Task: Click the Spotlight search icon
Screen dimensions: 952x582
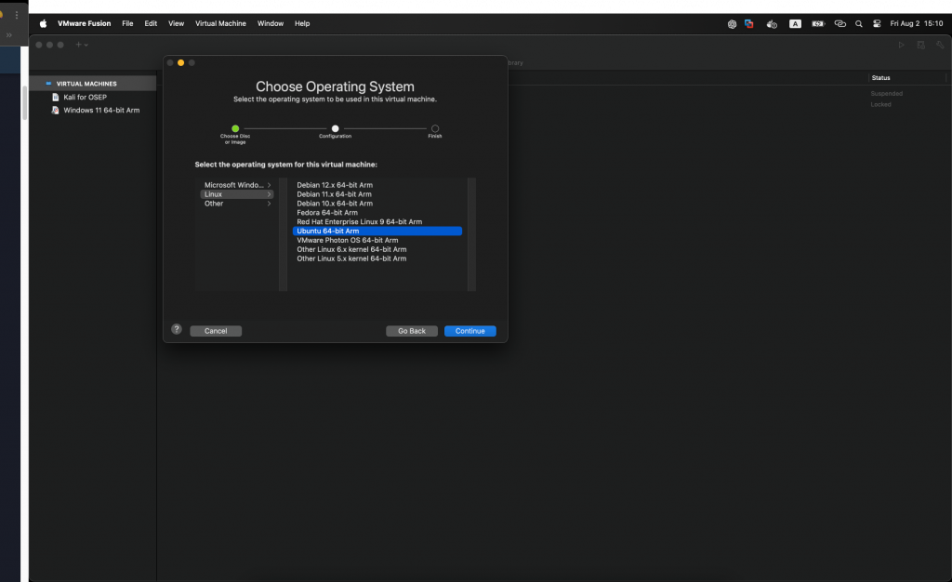Action: coord(858,23)
